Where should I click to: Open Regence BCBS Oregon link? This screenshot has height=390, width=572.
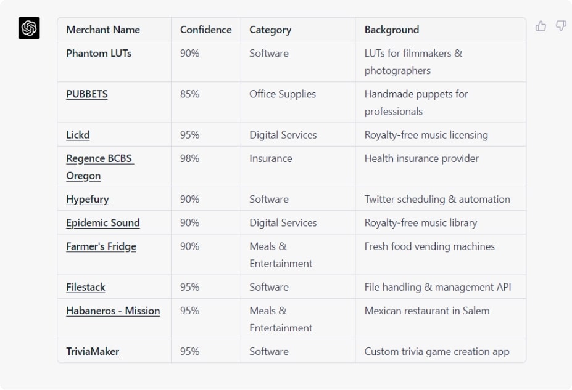(x=100, y=167)
